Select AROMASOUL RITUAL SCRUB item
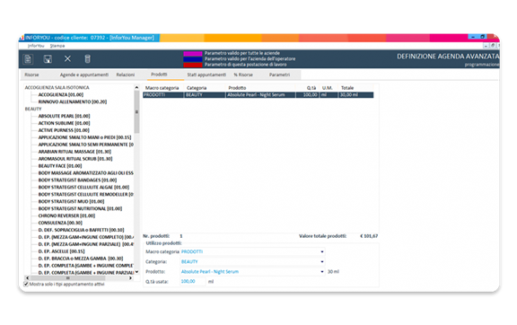 pyautogui.click(x=75, y=159)
